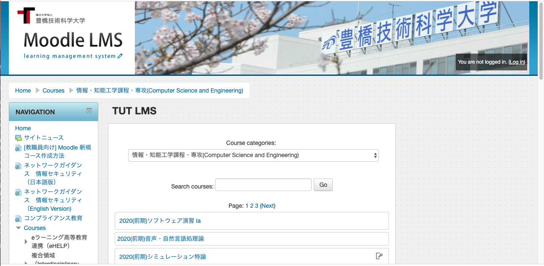Viewport: 544px width, 266px height.
Task: Collapse the Navigation block icon
Action: pyautogui.click(x=89, y=111)
